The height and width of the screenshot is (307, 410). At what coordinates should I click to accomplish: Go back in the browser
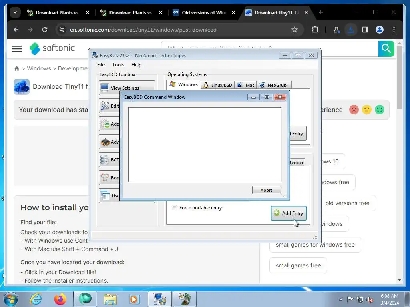[16, 30]
